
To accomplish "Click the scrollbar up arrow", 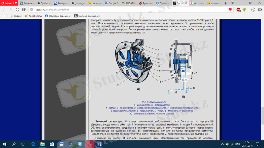I will (x=262, y=20).
